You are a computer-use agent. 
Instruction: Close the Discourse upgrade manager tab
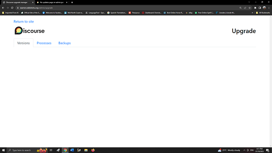coord(33,2)
